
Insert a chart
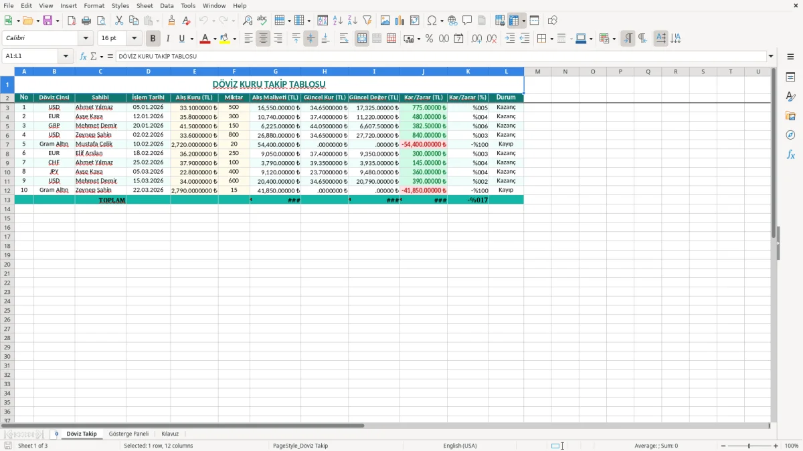(400, 21)
